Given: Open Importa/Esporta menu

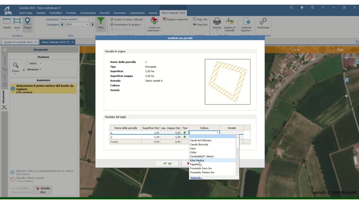Looking at the screenshot, I should point(246,24).
